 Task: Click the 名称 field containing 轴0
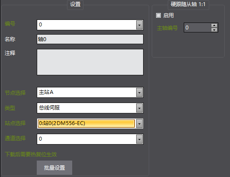(x=90, y=39)
